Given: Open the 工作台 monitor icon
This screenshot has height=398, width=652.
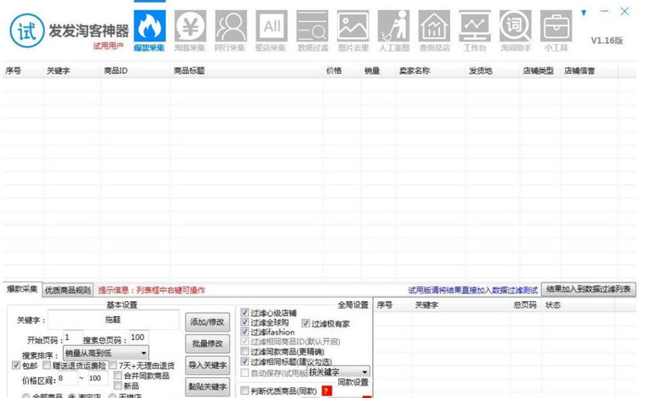Looking at the screenshot, I should [x=475, y=26].
